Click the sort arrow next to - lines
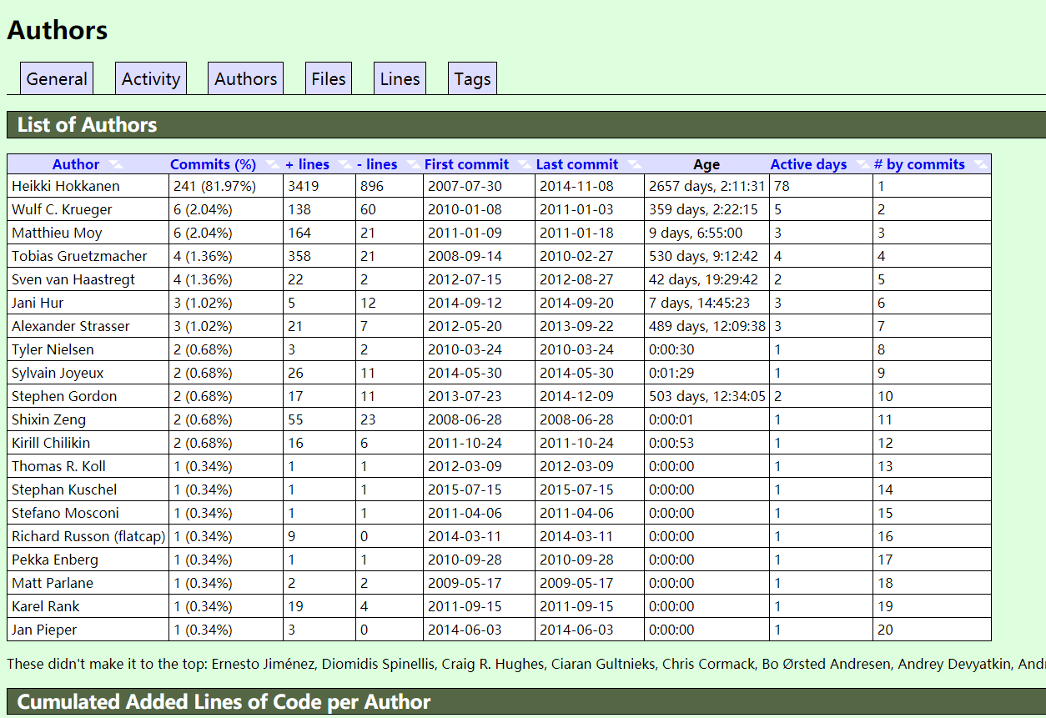 point(412,164)
